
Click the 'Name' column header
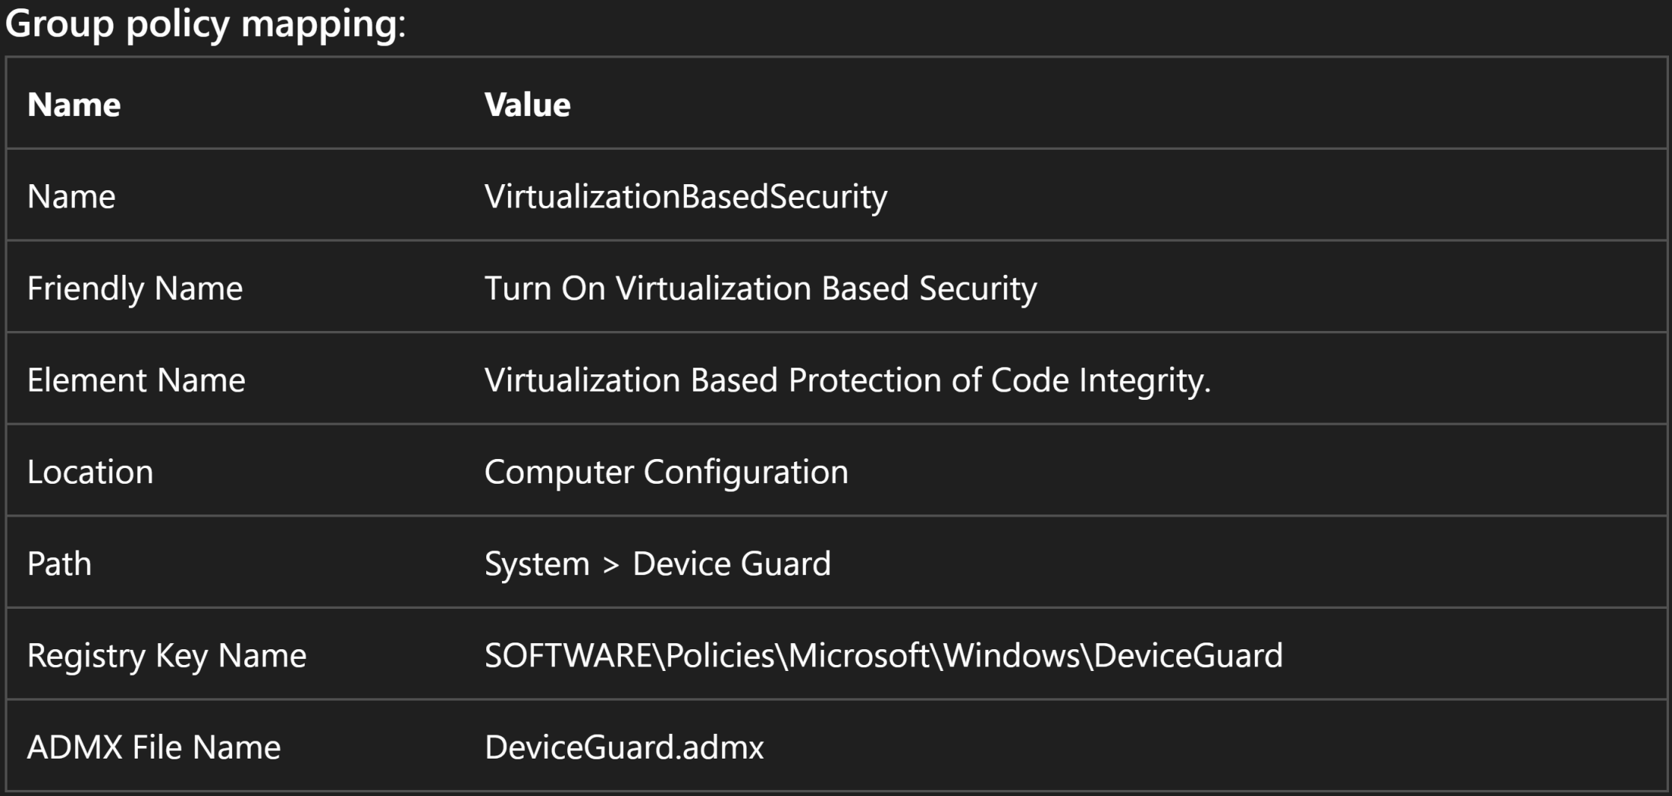click(73, 104)
